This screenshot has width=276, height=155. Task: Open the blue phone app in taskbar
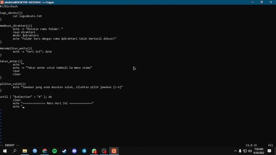coord(34,151)
